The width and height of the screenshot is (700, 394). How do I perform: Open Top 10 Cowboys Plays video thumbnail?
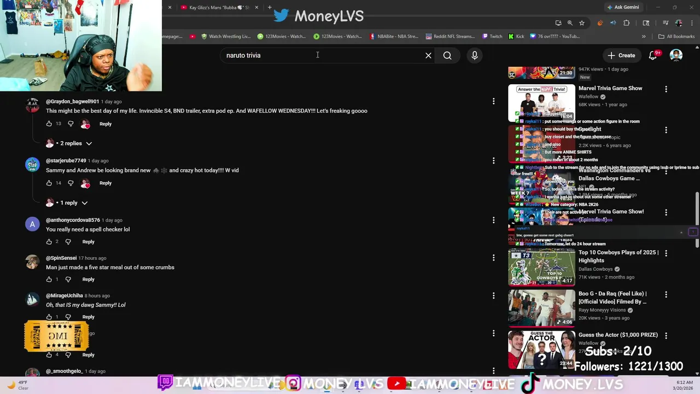[541, 267]
